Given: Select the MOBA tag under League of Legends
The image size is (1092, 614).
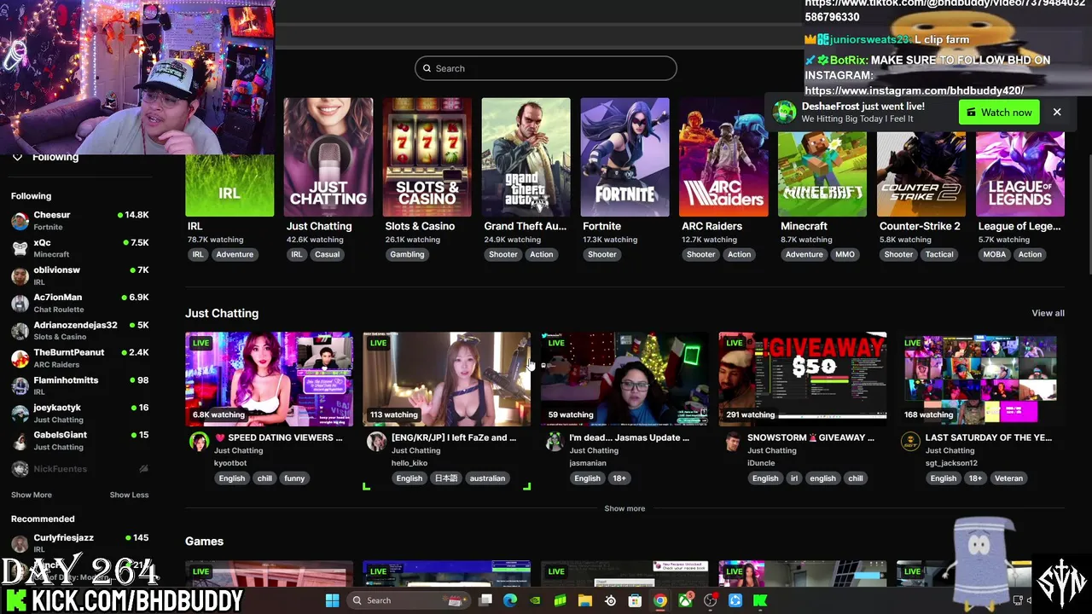Looking at the screenshot, I should pyautogui.click(x=995, y=254).
